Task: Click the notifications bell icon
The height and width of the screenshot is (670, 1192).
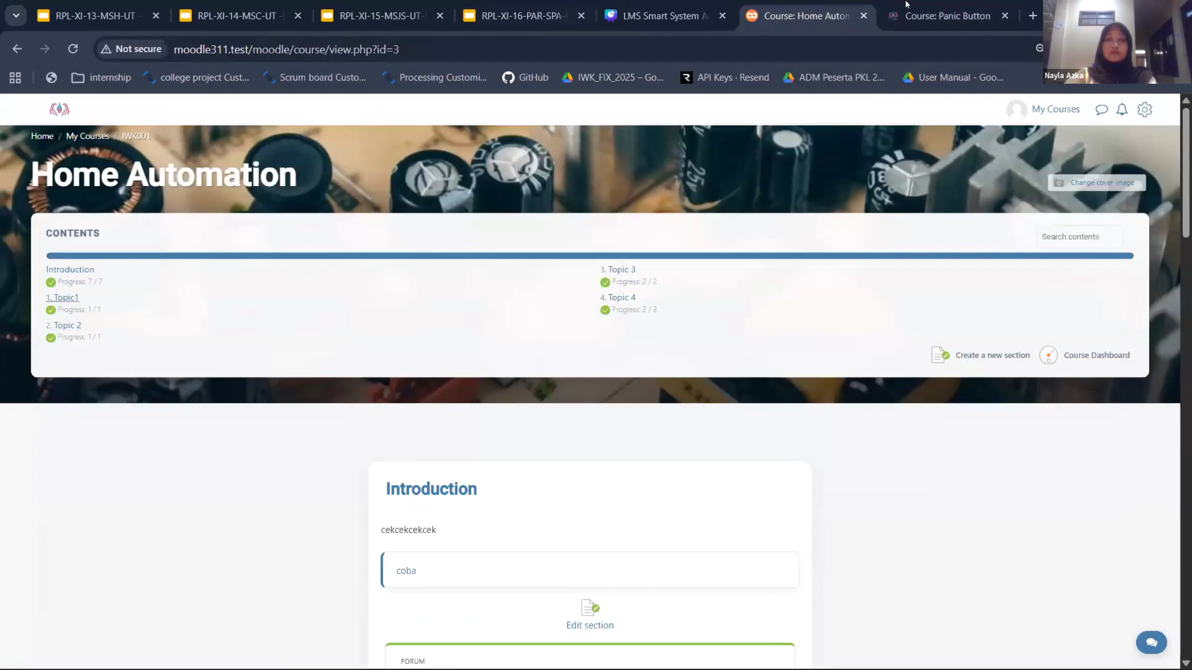Action: click(x=1122, y=110)
